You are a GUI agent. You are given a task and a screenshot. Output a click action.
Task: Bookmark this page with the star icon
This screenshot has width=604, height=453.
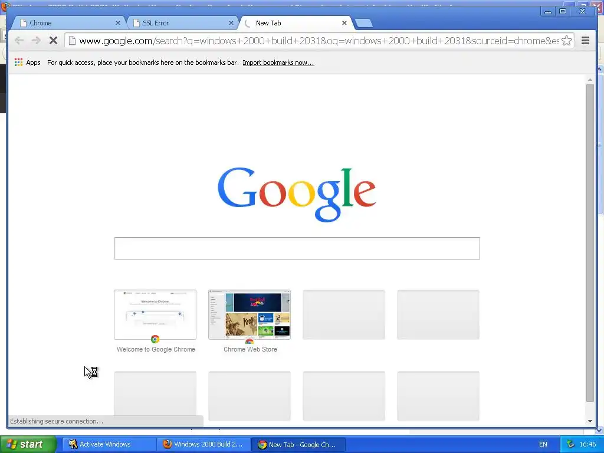pyautogui.click(x=567, y=41)
